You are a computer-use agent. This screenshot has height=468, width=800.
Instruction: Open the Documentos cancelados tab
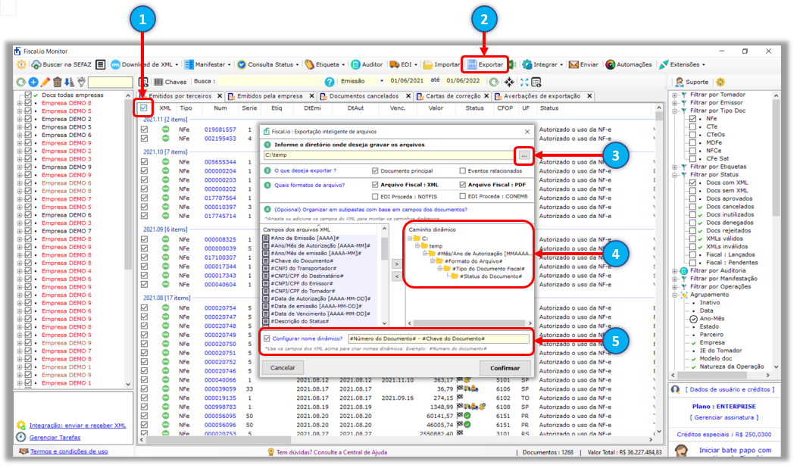coord(364,96)
